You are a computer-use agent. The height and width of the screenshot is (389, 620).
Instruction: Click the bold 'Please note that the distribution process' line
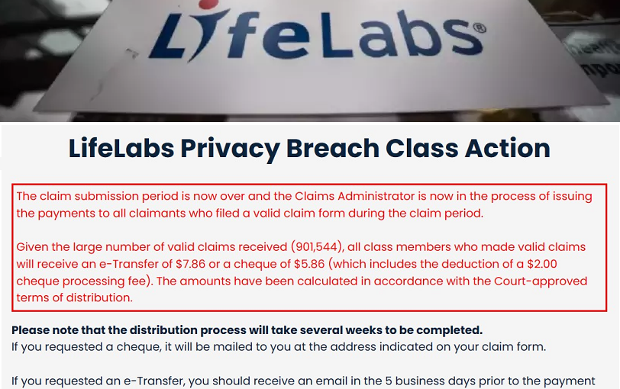pos(247,330)
